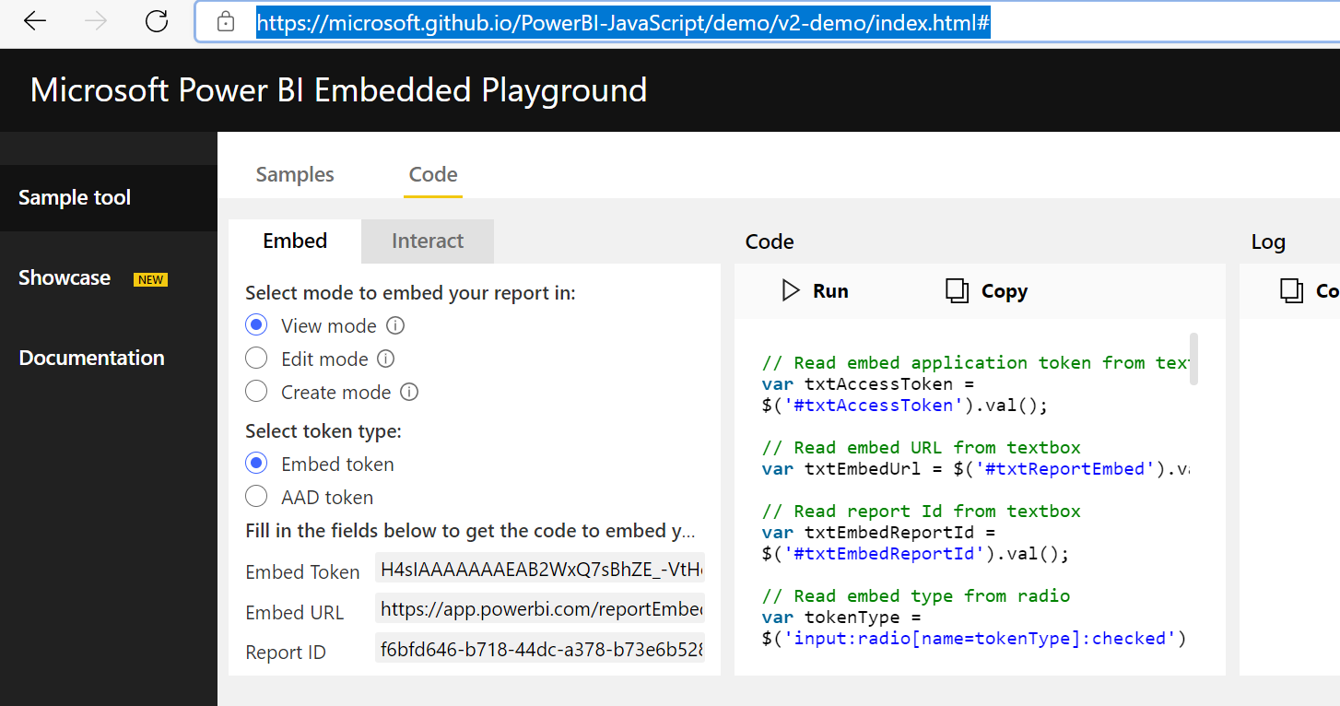This screenshot has height=706, width=1340.
Task: Click the "$('#txtEmbedReportId').val();" code line
Action: pyautogui.click(x=916, y=553)
